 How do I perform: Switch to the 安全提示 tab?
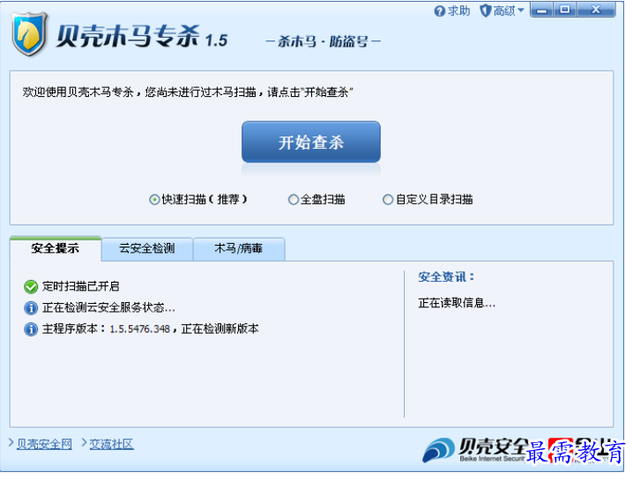(x=56, y=248)
